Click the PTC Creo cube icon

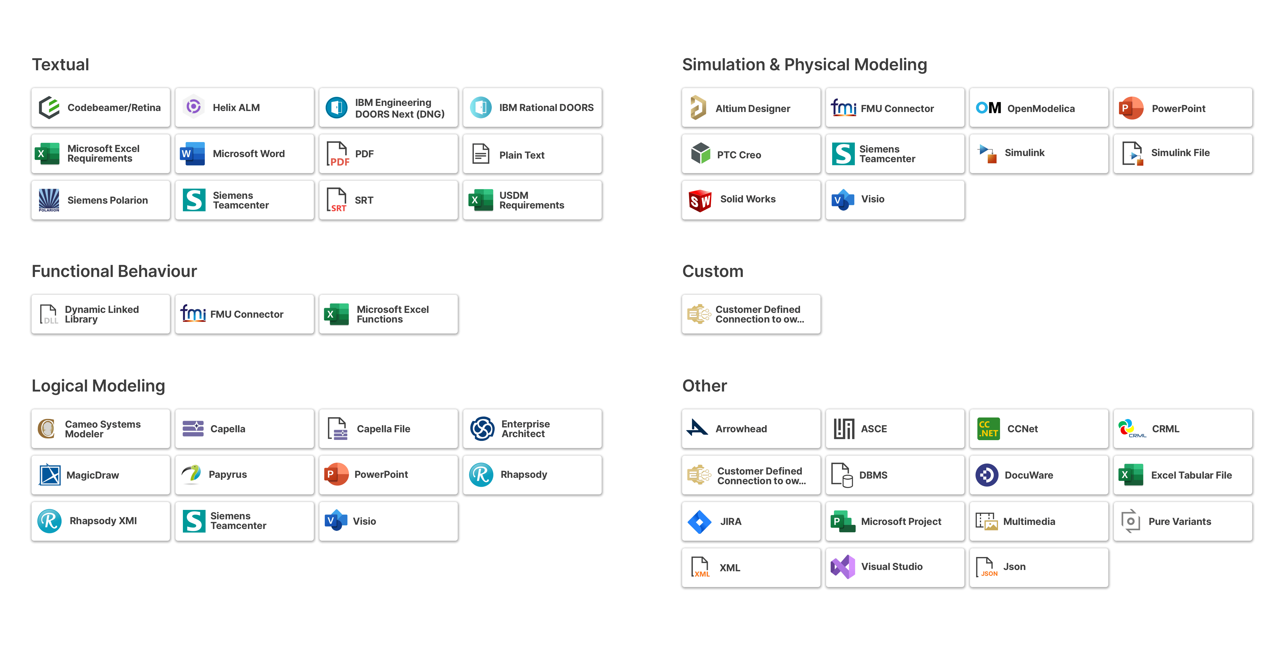(701, 153)
